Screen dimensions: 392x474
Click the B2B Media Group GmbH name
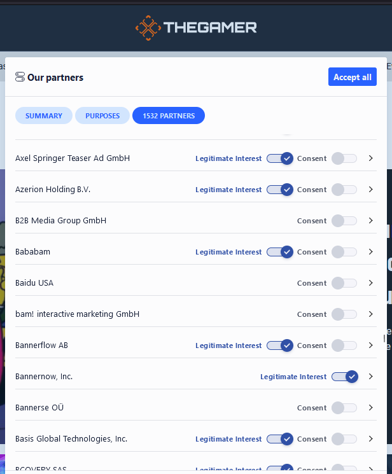[61, 220]
